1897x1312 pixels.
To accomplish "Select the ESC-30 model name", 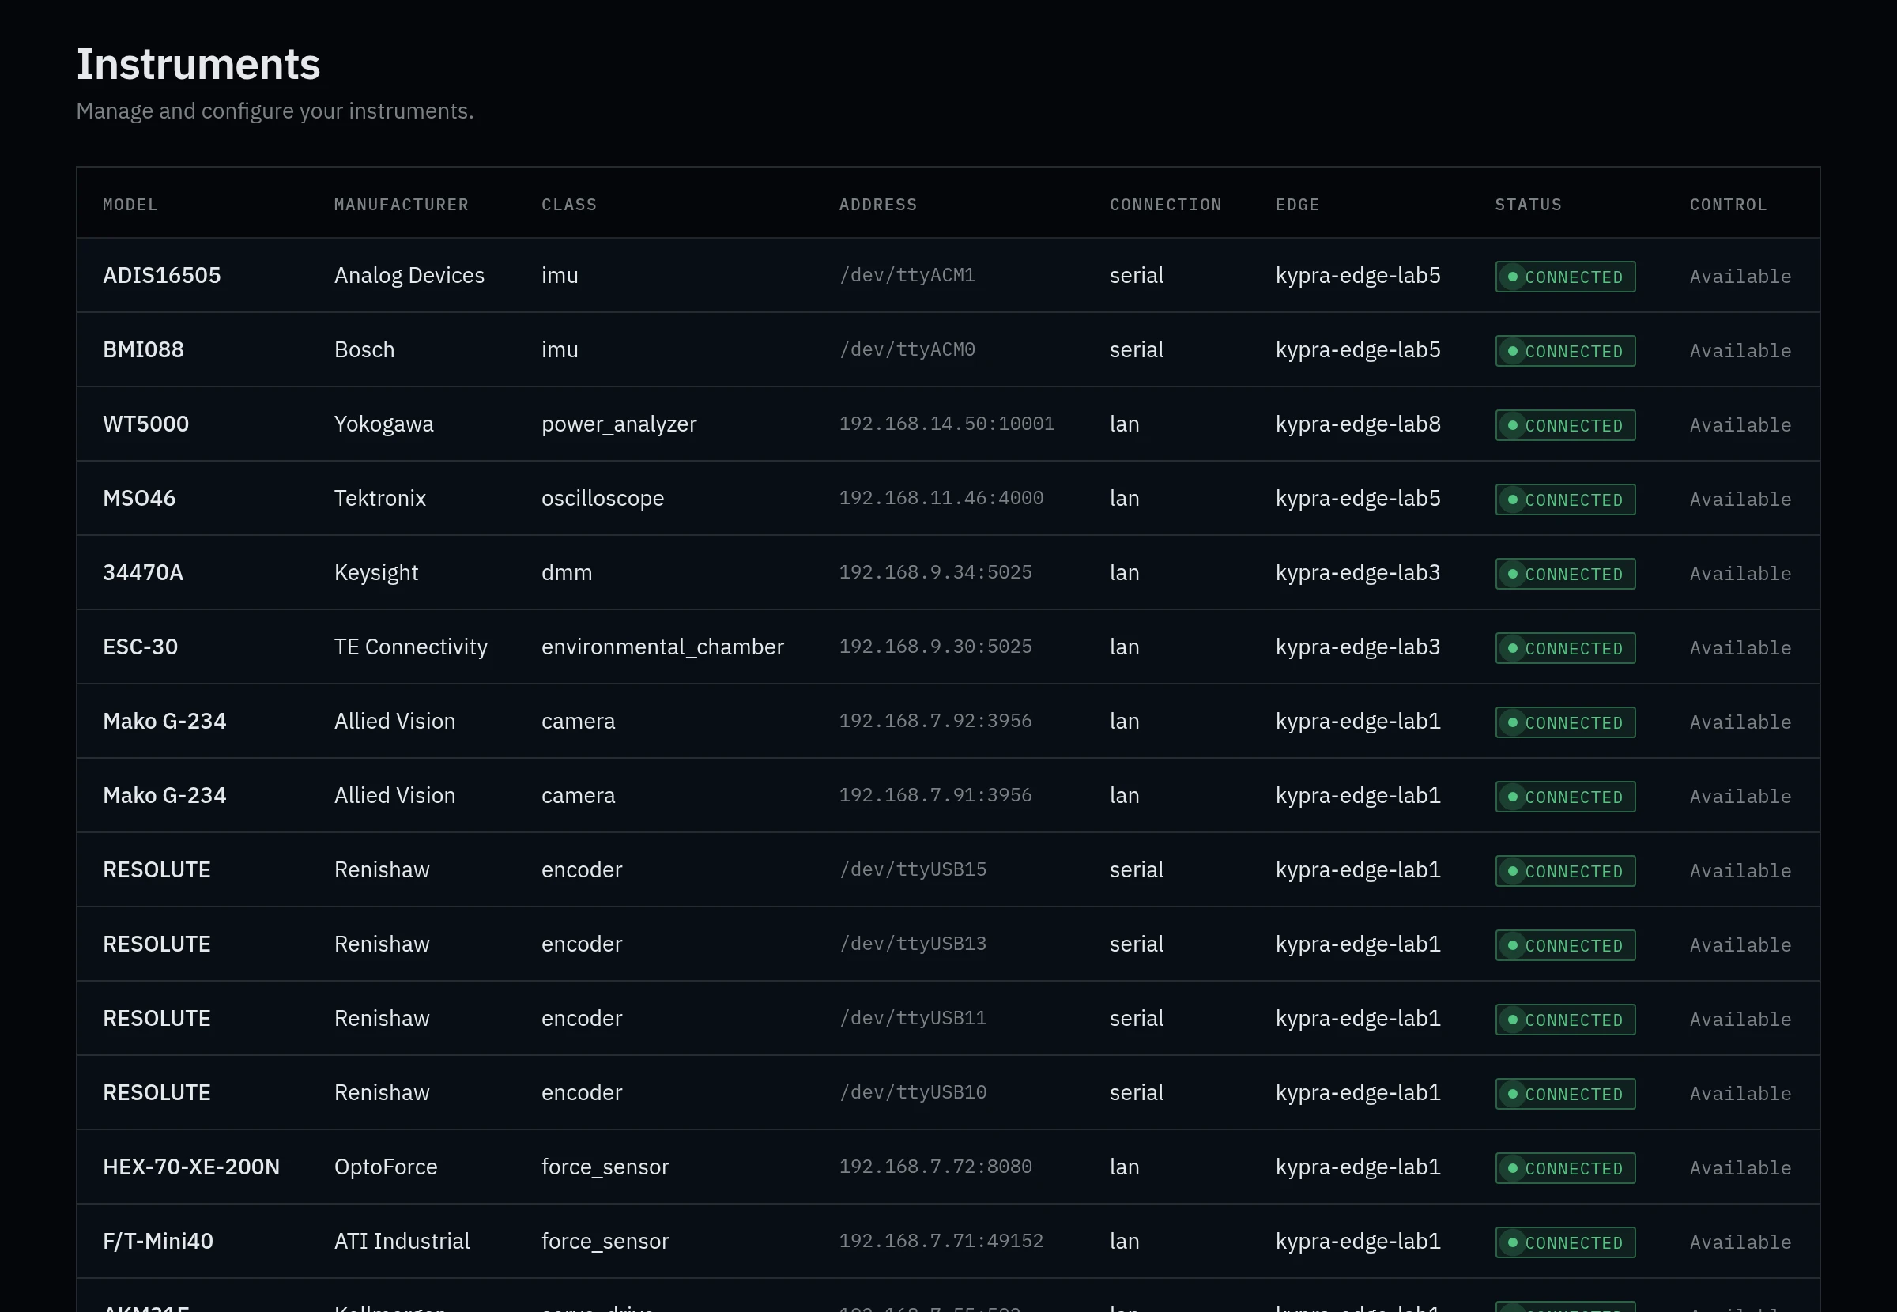I will coord(140,647).
